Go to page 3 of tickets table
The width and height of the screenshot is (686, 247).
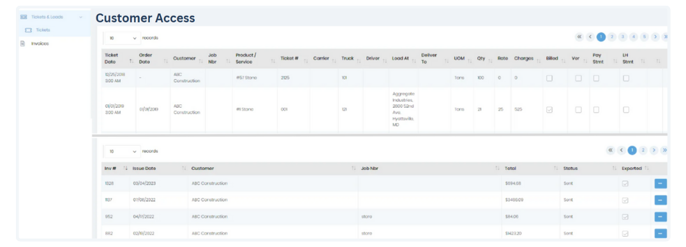[x=623, y=37]
